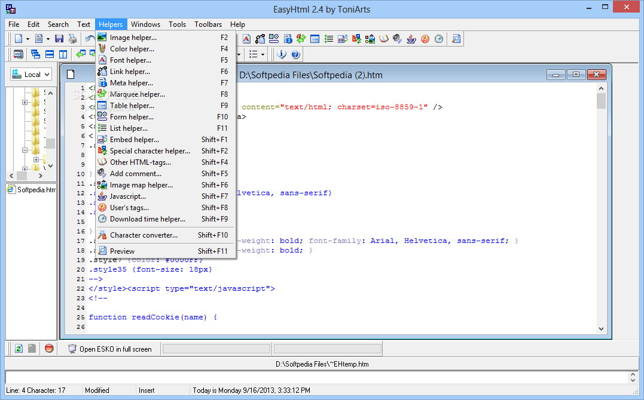Click folder tree scroll down arrow
The image size is (644, 400).
point(50,166)
